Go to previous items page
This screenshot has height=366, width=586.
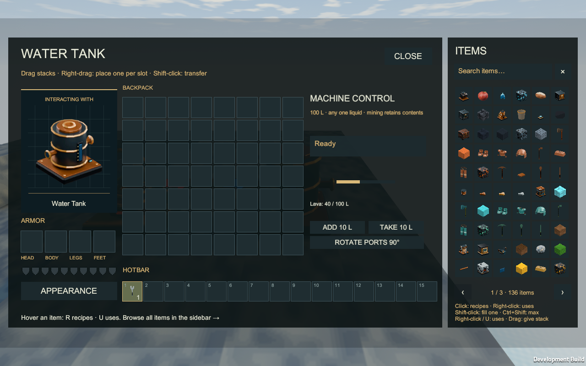(463, 292)
